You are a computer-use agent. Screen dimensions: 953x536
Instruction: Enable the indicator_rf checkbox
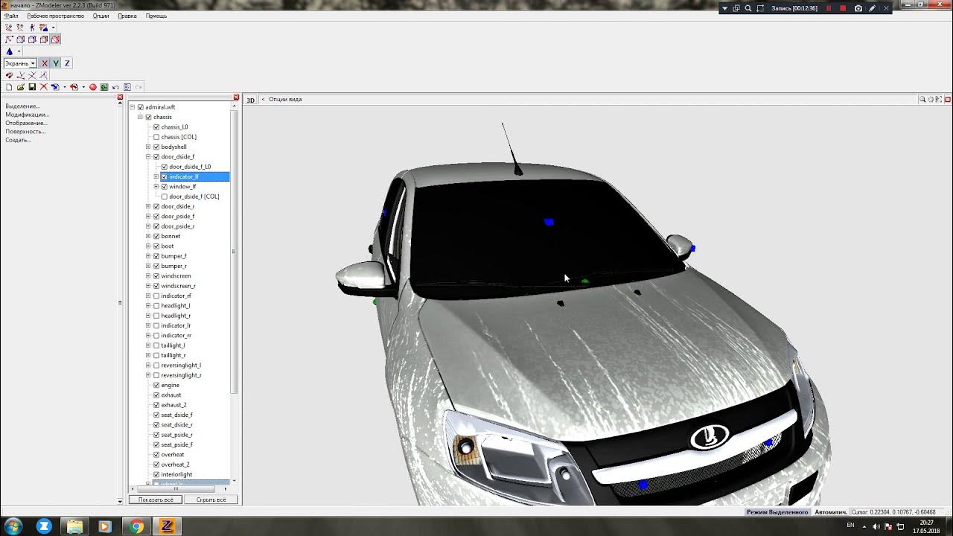(x=156, y=296)
